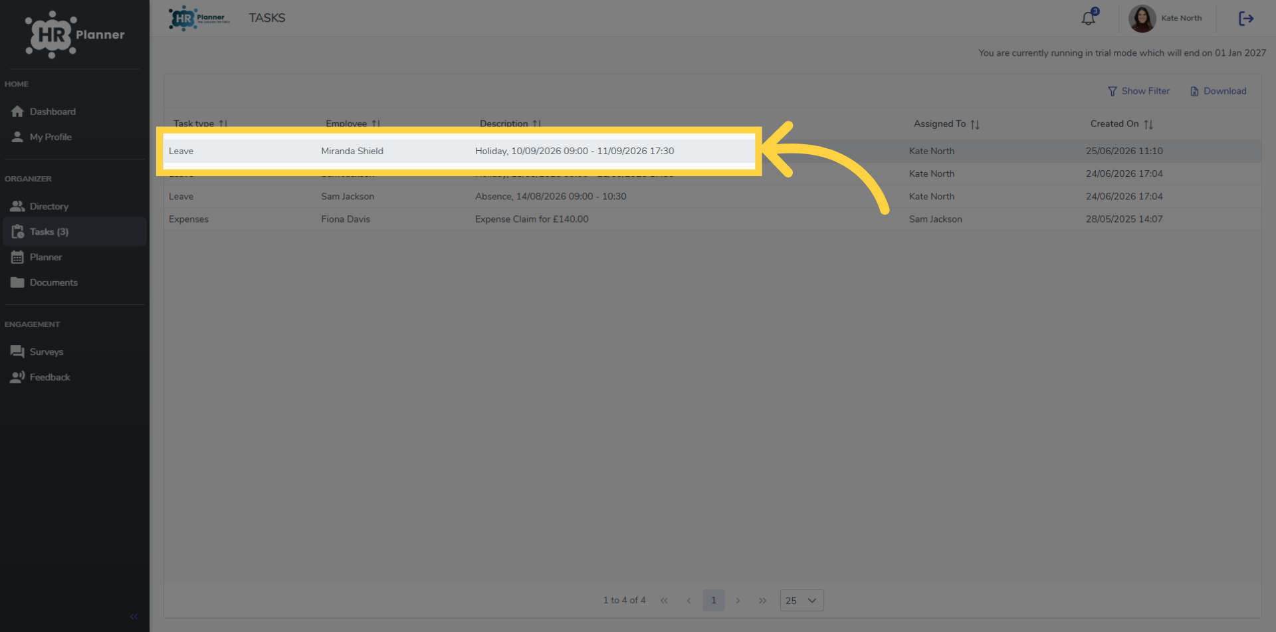Click Sam Jackson in Assigned To column
This screenshot has height=632, width=1276.
tap(935, 219)
